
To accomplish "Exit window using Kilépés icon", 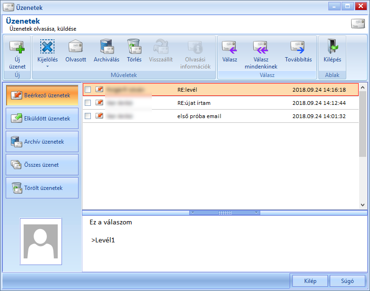I will [x=332, y=51].
